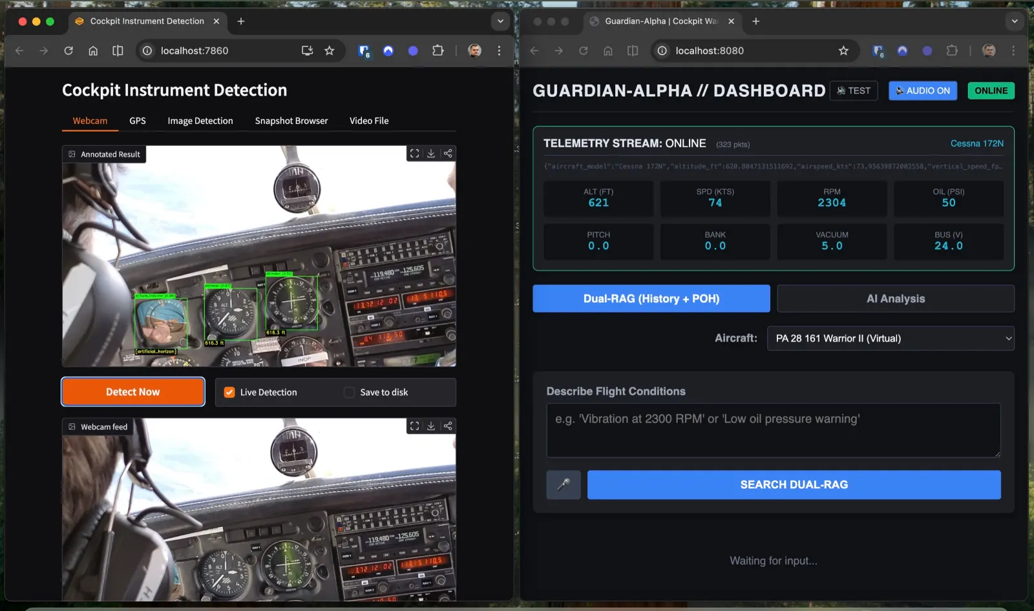Click the Cessna 172N label
This screenshot has height=611, width=1034.
click(976, 143)
